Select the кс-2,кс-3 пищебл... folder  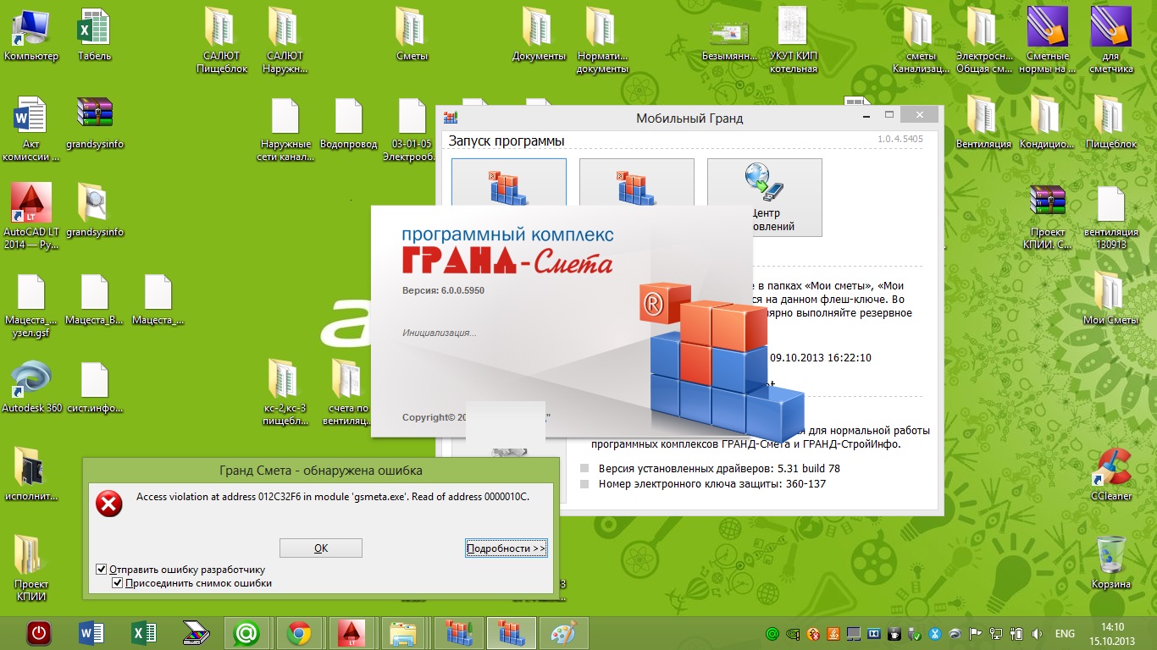point(285,393)
